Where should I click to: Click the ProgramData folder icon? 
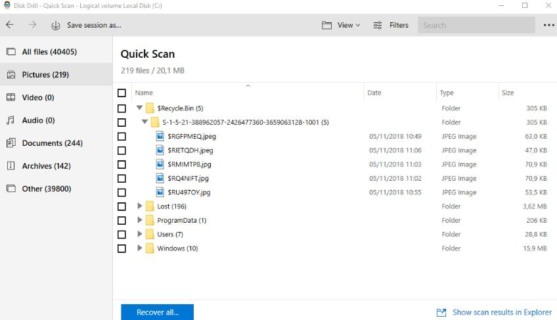pos(150,220)
